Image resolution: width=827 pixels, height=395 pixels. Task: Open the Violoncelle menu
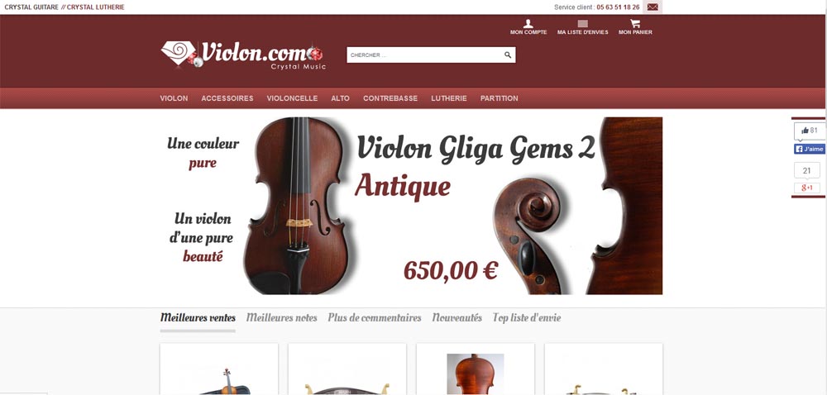(x=292, y=98)
